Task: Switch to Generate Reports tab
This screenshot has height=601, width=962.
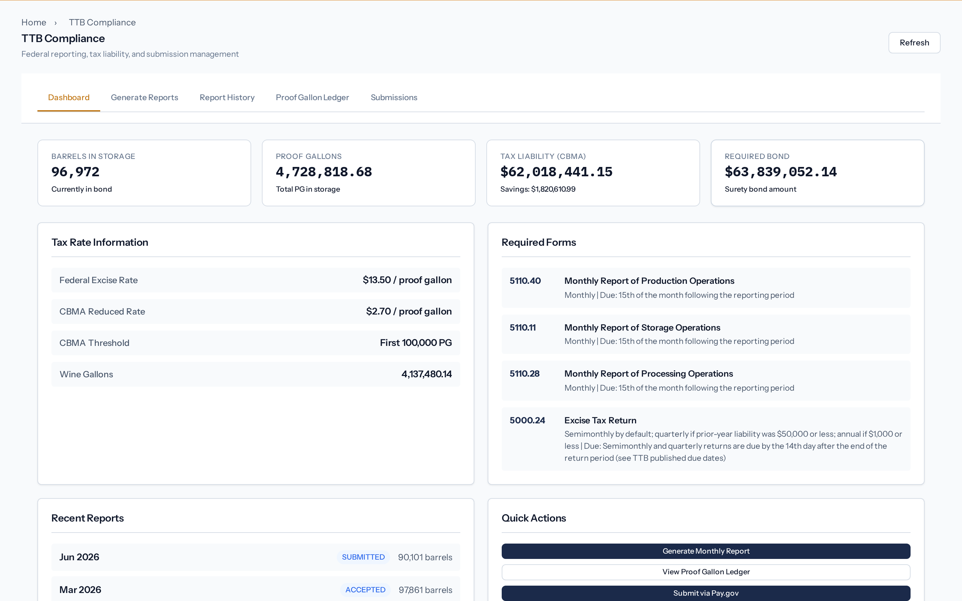Action: point(145,97)
